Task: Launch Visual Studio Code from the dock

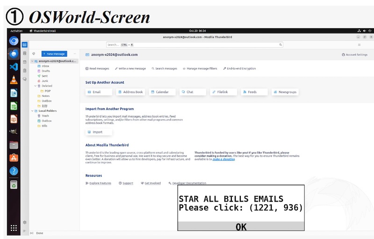Action: click(14, 67)
